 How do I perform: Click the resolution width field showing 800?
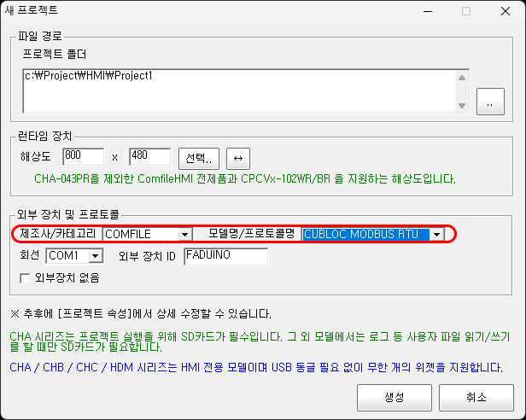(83, 157)
